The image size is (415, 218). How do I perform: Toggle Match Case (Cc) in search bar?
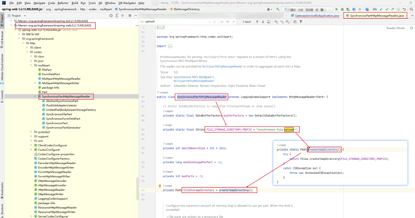[222, 22]
